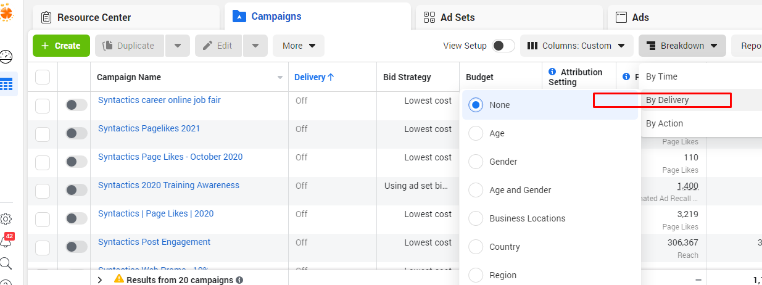Viewport: 762px width, 285px height.
Task: Check the box for Syntactics 2020 Training Awareness
Action: 43,191
